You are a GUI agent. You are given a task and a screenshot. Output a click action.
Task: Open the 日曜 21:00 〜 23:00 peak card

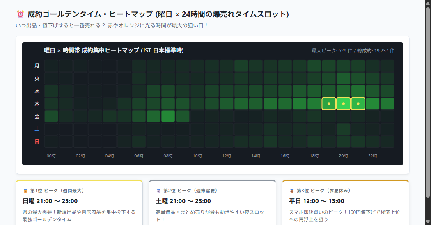pyautogui.click(x=79, y=203)
